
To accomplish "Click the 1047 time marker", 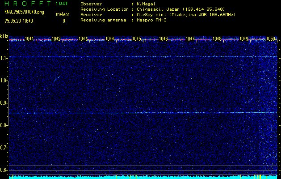I will [x=190, y=38].
